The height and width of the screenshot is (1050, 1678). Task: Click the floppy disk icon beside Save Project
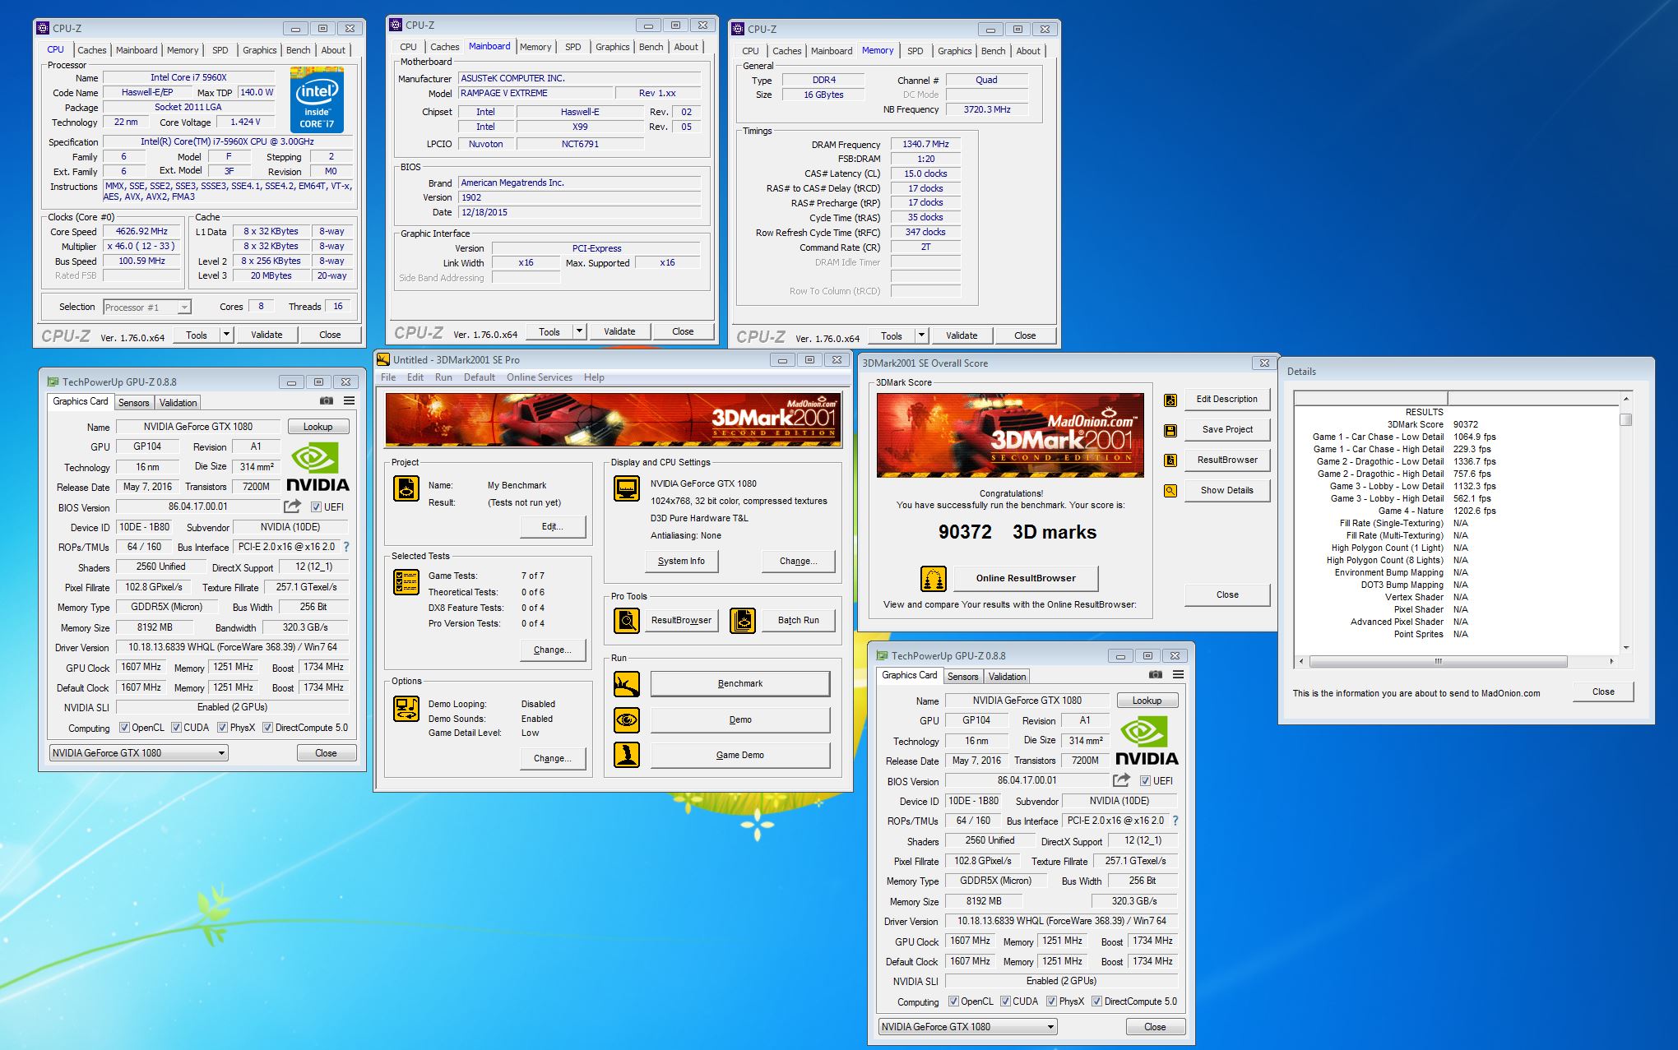click(1170, 430)
